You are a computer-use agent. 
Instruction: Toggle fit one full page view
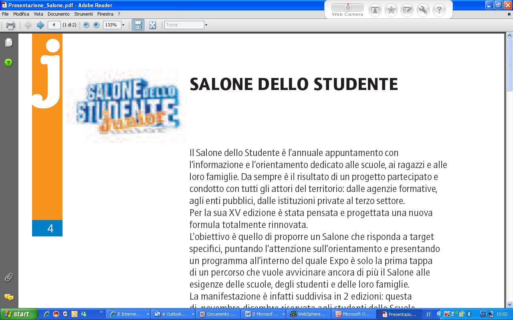click(152, 25)
